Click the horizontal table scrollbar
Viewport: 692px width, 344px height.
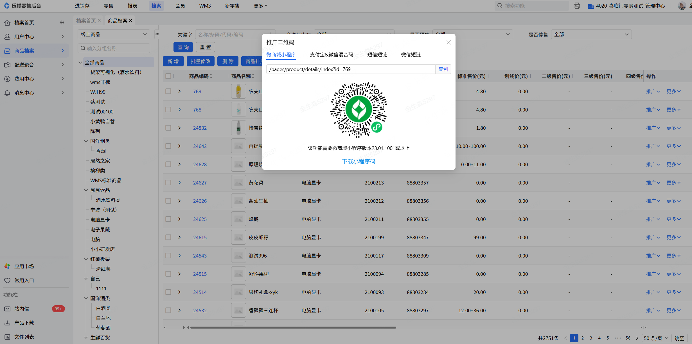293,327
